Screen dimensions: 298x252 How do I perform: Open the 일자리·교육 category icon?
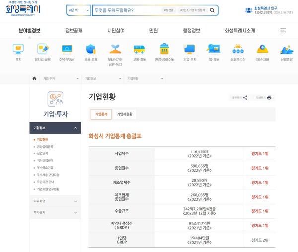[43, 50]
